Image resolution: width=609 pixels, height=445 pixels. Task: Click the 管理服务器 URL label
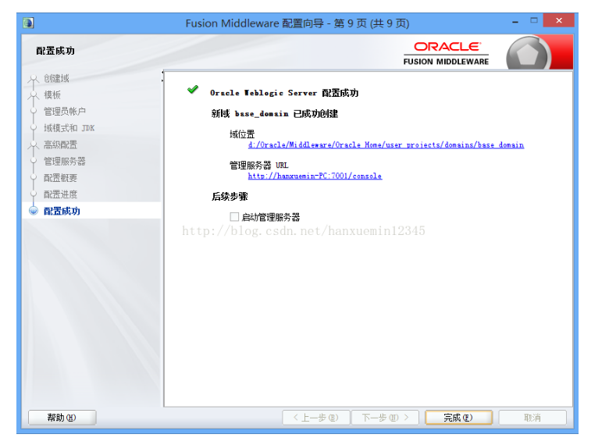(x=258, y=166)
